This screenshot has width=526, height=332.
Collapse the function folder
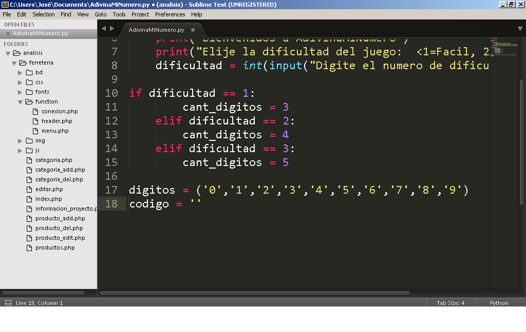click(20, 102)
